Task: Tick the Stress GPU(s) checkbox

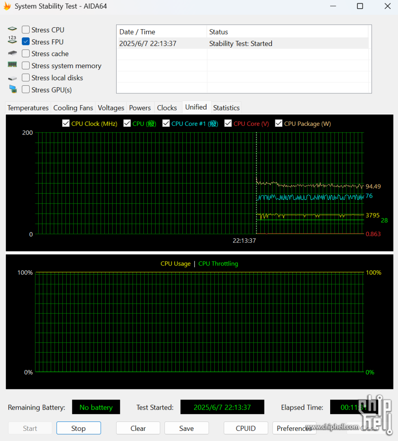Action: tap(26, 90)
